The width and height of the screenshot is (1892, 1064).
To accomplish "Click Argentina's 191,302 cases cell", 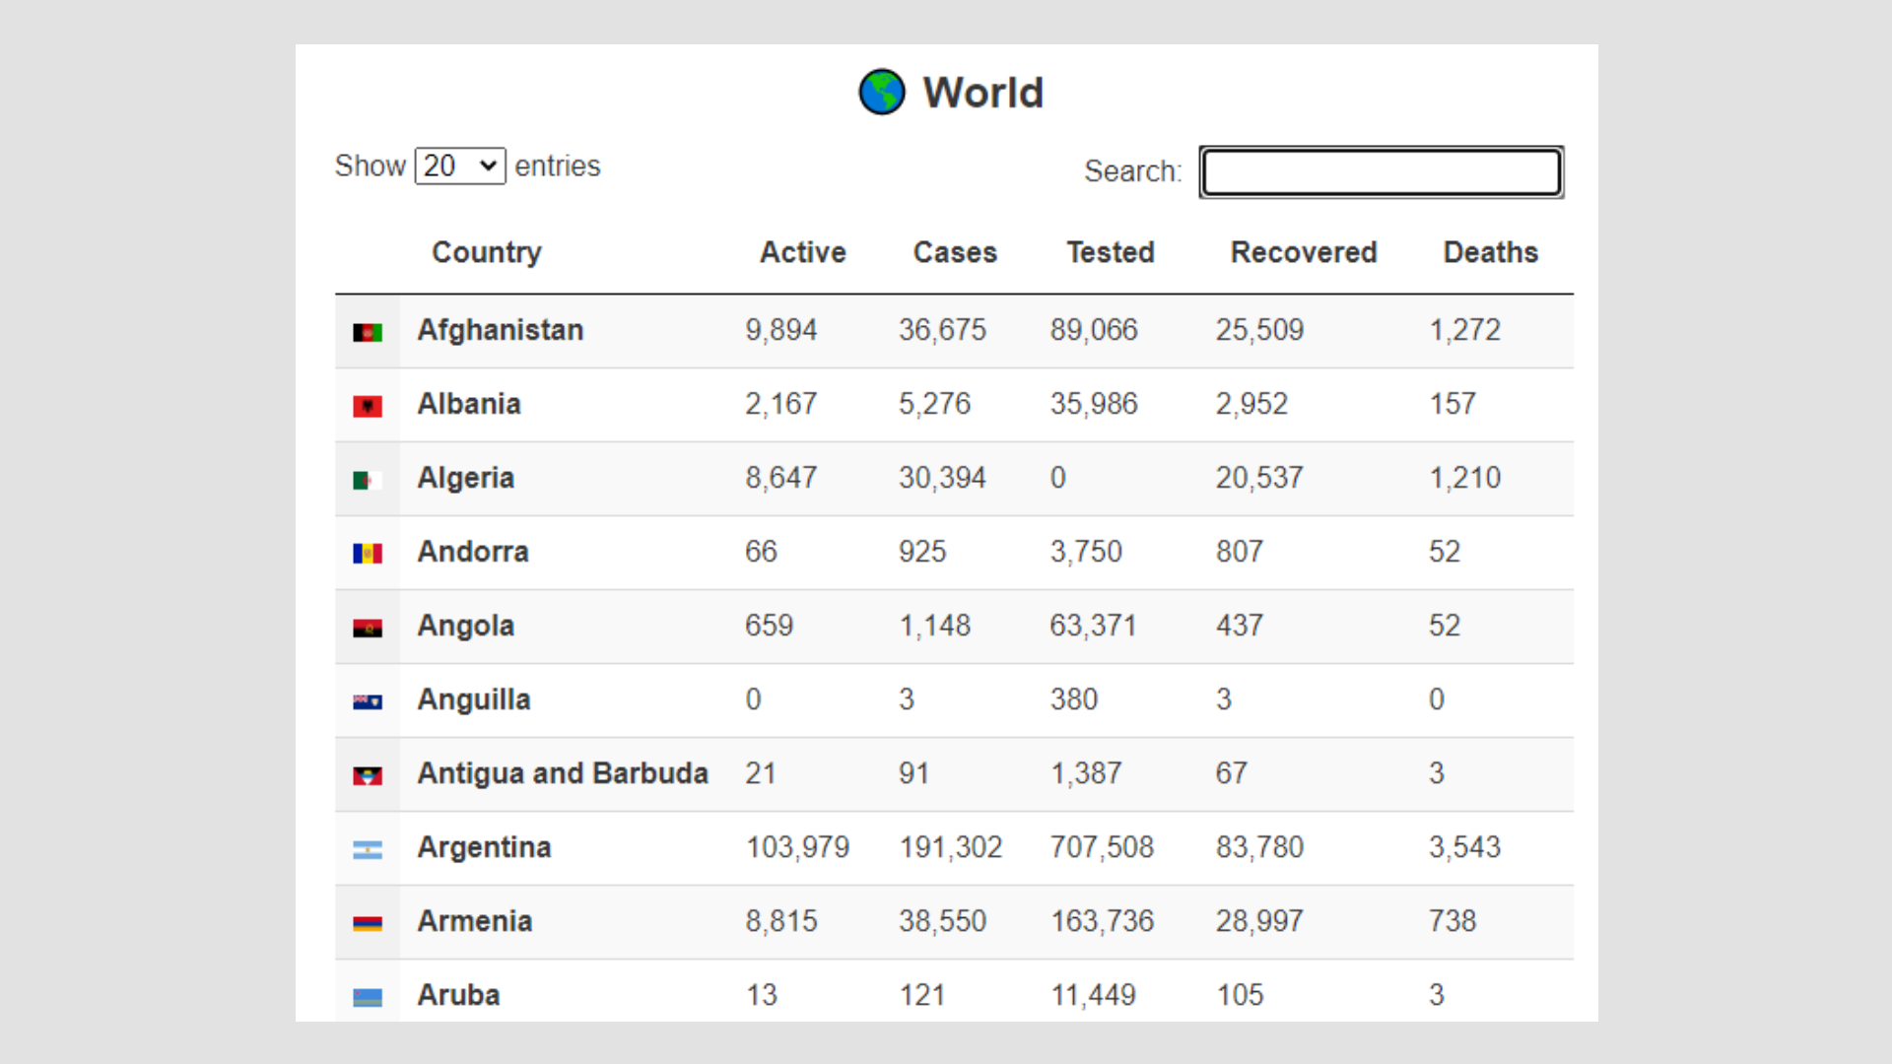I will click(950, 847).
